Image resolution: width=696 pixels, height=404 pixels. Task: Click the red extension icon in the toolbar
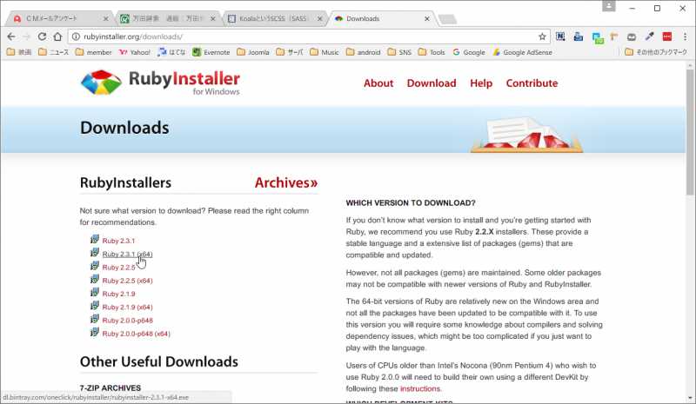[x=666, y=36]
